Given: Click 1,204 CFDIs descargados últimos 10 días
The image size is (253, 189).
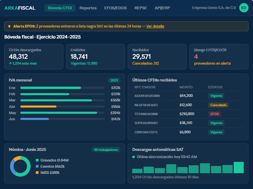Looking at the screenshot, I should pos(165,177).
